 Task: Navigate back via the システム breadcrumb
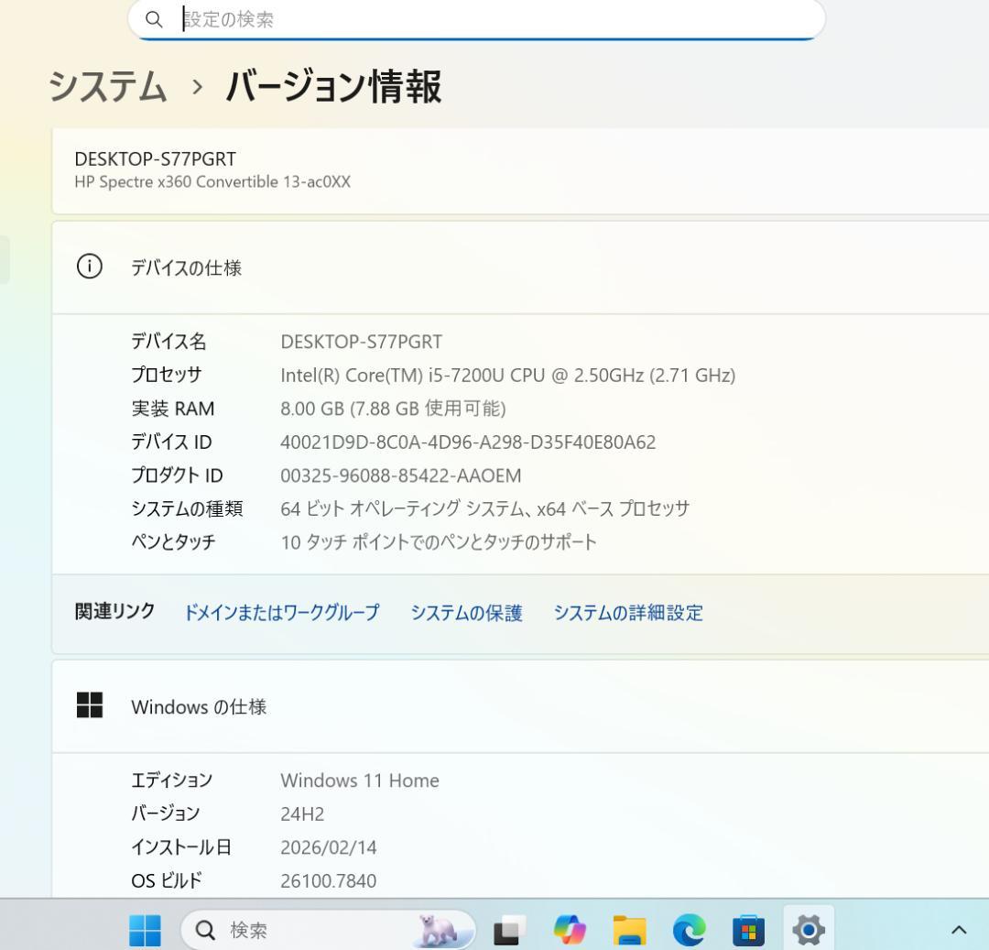point(106,88)
